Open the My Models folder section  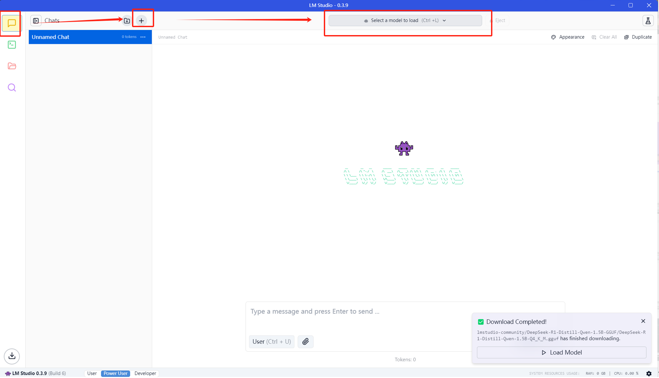point(12,66)
